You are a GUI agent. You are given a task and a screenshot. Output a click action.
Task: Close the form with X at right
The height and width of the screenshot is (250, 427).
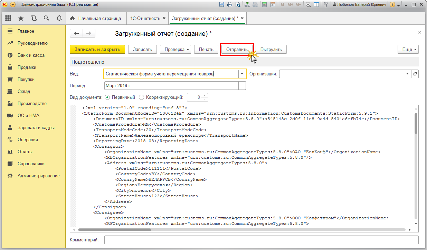pos(419,32)
